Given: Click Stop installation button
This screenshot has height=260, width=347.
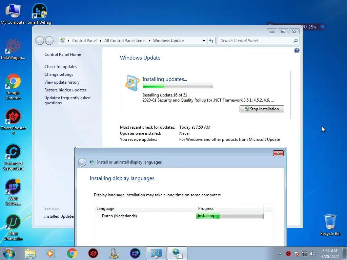Looking at the screenshot, I should (262, 109).
